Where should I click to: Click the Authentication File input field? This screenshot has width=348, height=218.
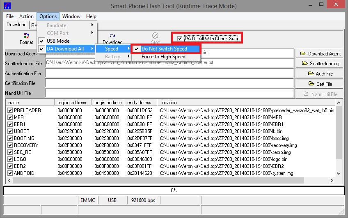(169, 73)
